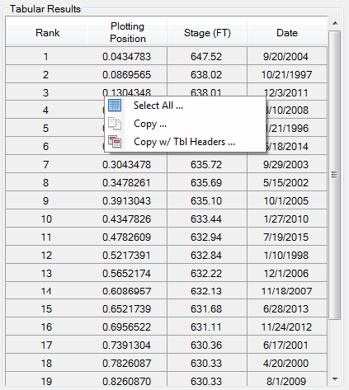Select stage value 638.02

[x=207, y=74]
